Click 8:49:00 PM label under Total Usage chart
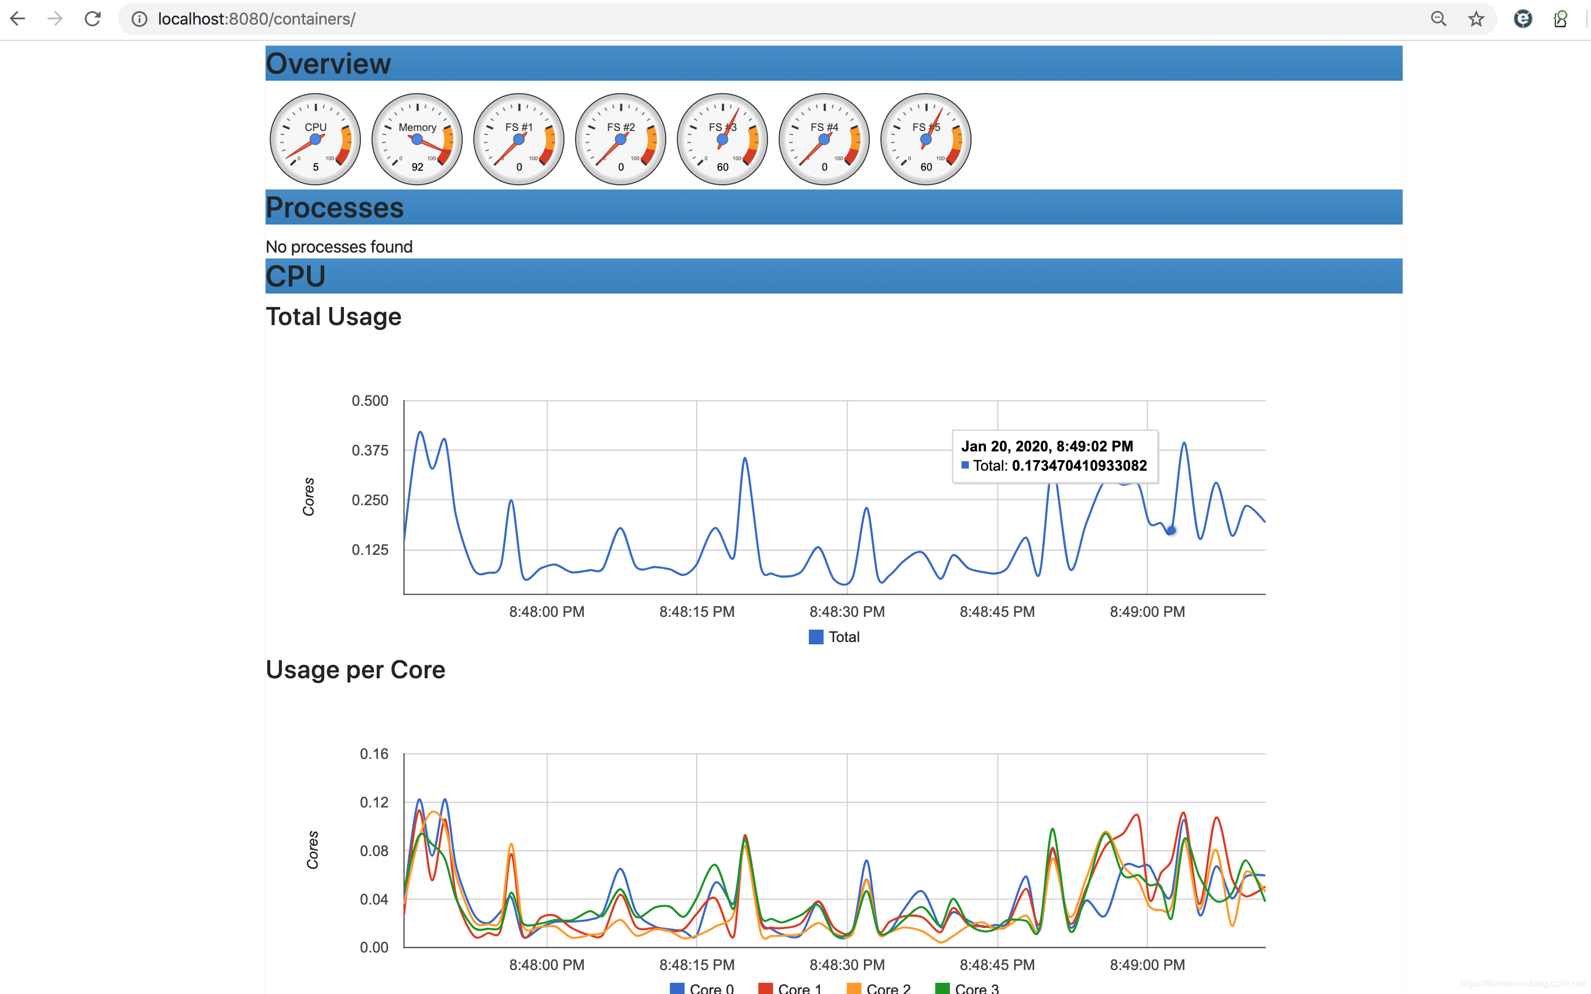The height and width of the screenshot is (994, 1591). point(1147,612)
